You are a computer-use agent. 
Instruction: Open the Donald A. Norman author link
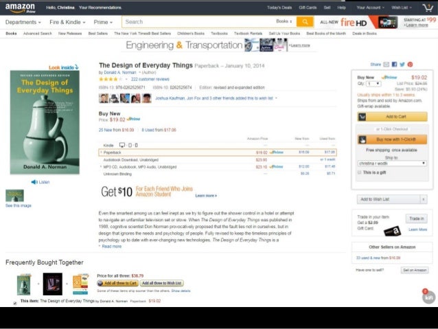[x=120, y=72]
